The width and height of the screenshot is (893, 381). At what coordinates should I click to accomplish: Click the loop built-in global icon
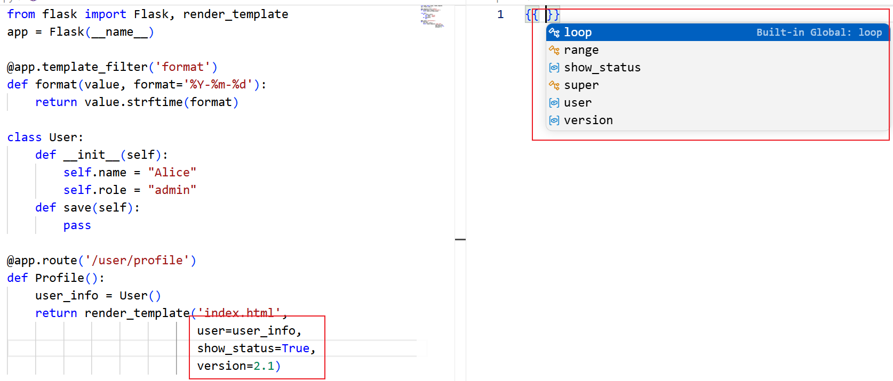click(554, 32)
